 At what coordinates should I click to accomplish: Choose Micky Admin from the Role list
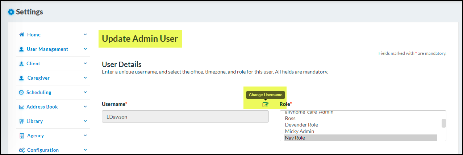tap(299, 131)
